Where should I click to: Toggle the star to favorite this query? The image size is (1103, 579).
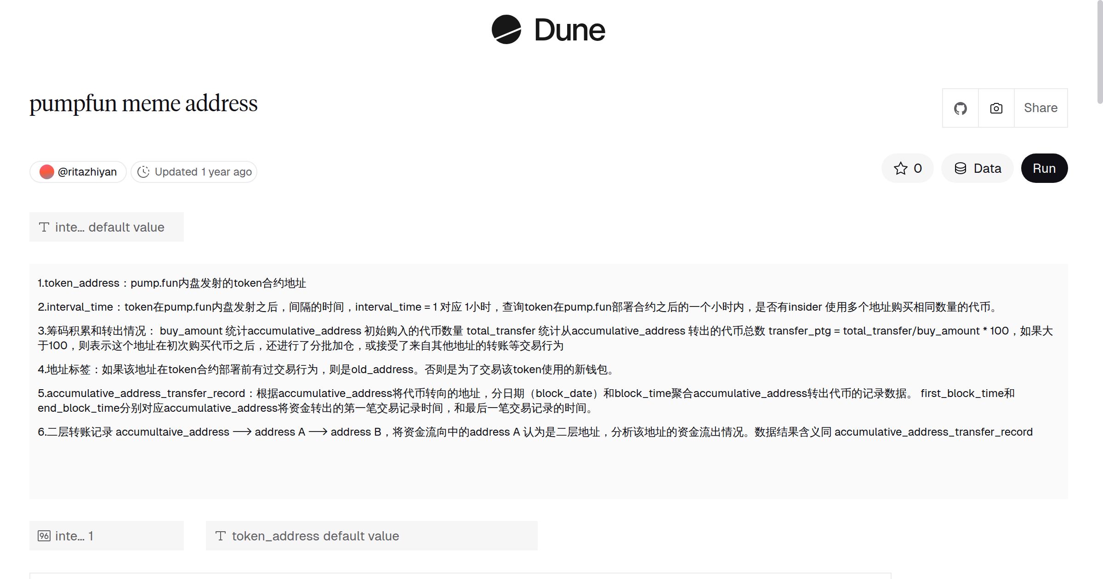[901, 168]
